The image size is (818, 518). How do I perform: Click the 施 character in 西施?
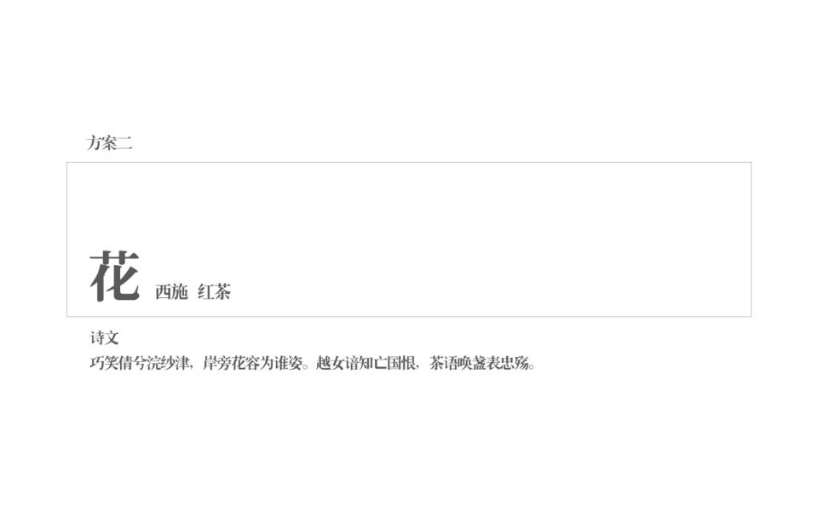pos(180,291)
